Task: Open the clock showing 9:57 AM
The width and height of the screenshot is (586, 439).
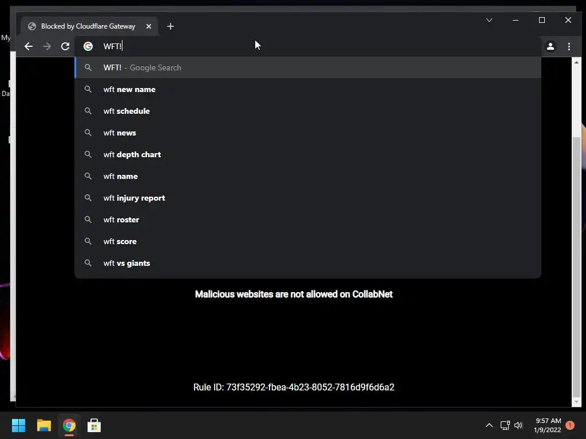Action: pos(548,425)
